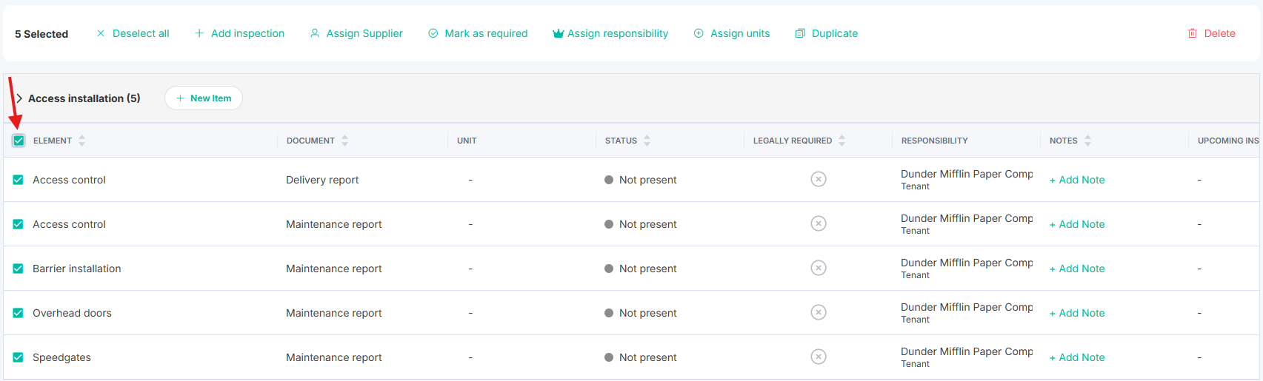Screen dimensions: 1263x381
Task: Choose Add inspection in the bulk action bar
Action: click(x=239, y=33)
